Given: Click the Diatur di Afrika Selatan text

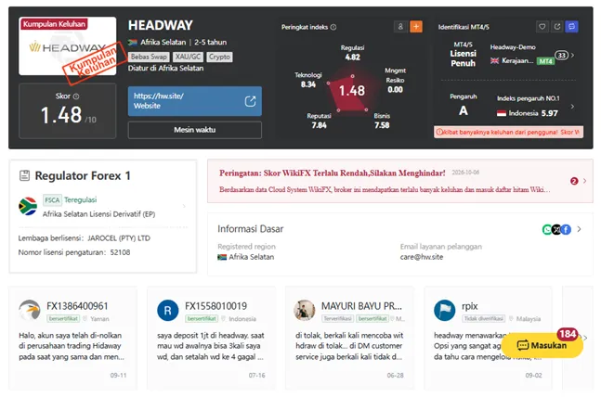Looking at the screenshot, I should [x=166, y=68].
